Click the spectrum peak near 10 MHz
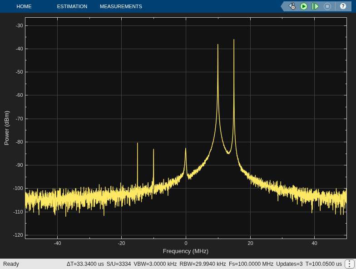356x269 pixels. 218,45
